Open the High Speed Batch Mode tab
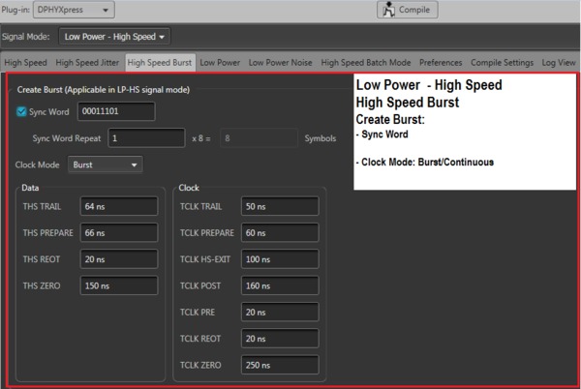The image size is (581, 389). click(366, 63)
